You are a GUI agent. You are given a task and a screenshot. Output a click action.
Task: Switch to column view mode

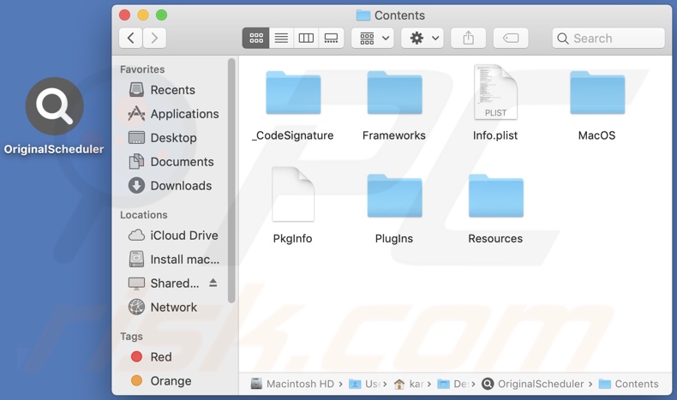[x=306, y=38]
